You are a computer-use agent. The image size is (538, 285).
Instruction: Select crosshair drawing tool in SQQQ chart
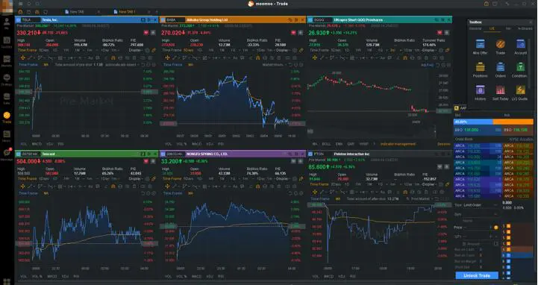coord(315,58)
